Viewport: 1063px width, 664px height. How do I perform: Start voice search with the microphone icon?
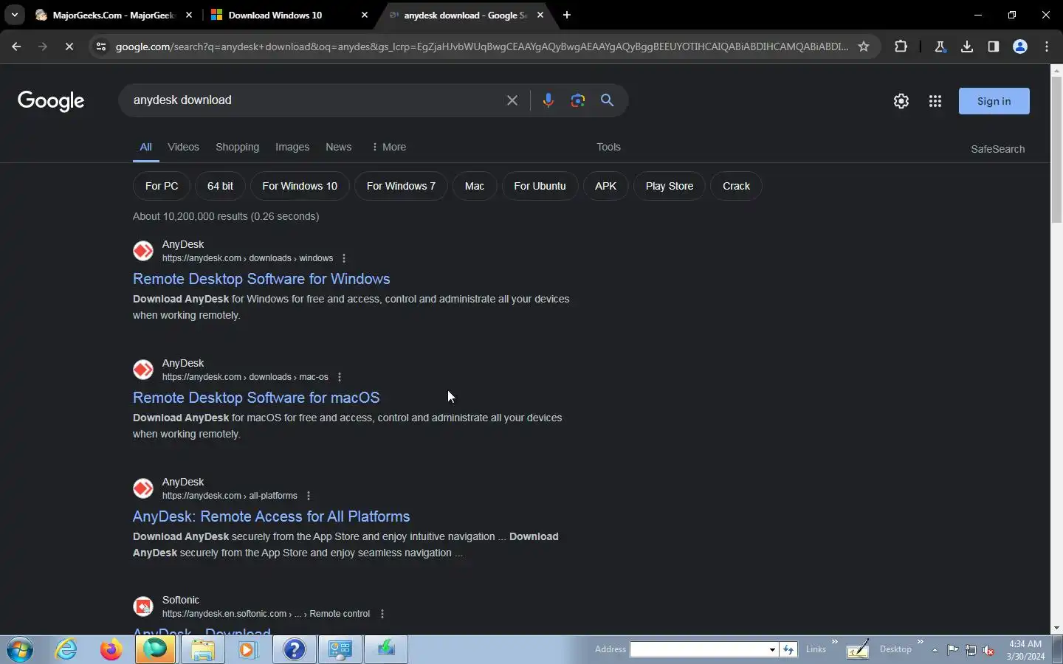pyautogui.click(x=548, y=100)
